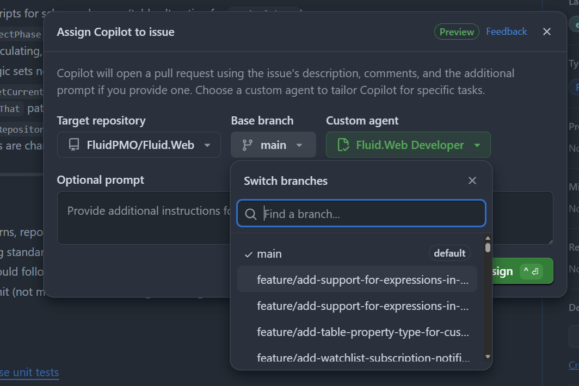579x386 pixels.
Task: Click the git branch icon beside main
Action: [248, 145]
